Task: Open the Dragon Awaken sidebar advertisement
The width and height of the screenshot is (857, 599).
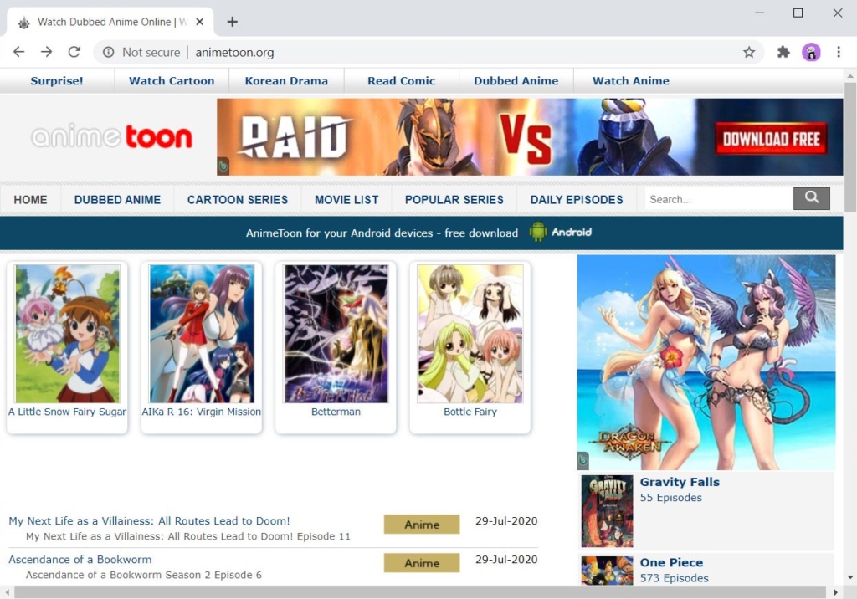Action: point(706,362)
